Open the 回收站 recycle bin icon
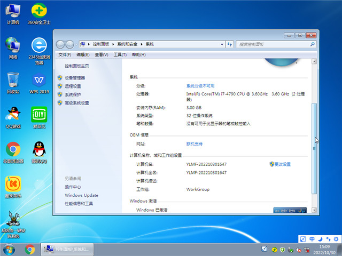This screenshot has width=342, height=256. (13, 81)
